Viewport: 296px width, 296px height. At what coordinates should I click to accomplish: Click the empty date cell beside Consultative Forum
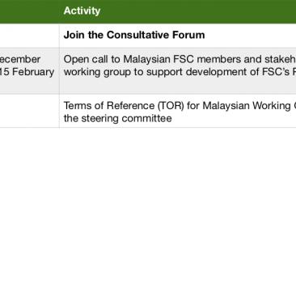30,36
